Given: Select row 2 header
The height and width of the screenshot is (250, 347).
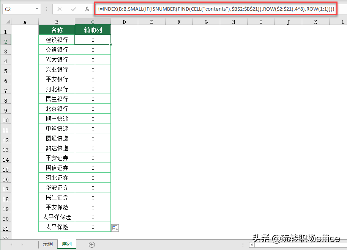Looking at the screenshot, I should (x=6, y=40).
